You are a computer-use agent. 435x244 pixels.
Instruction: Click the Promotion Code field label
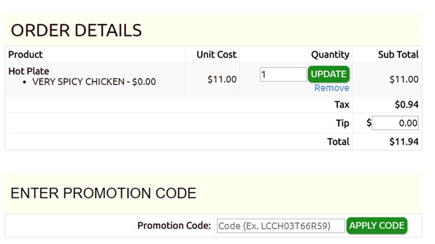pyautogui.click(x=174, y=225)
